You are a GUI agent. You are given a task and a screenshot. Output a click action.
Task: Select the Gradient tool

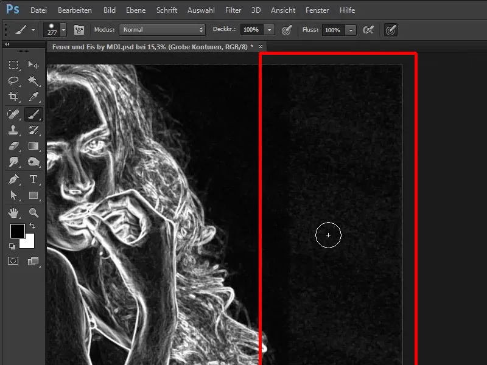pos(33,146)
